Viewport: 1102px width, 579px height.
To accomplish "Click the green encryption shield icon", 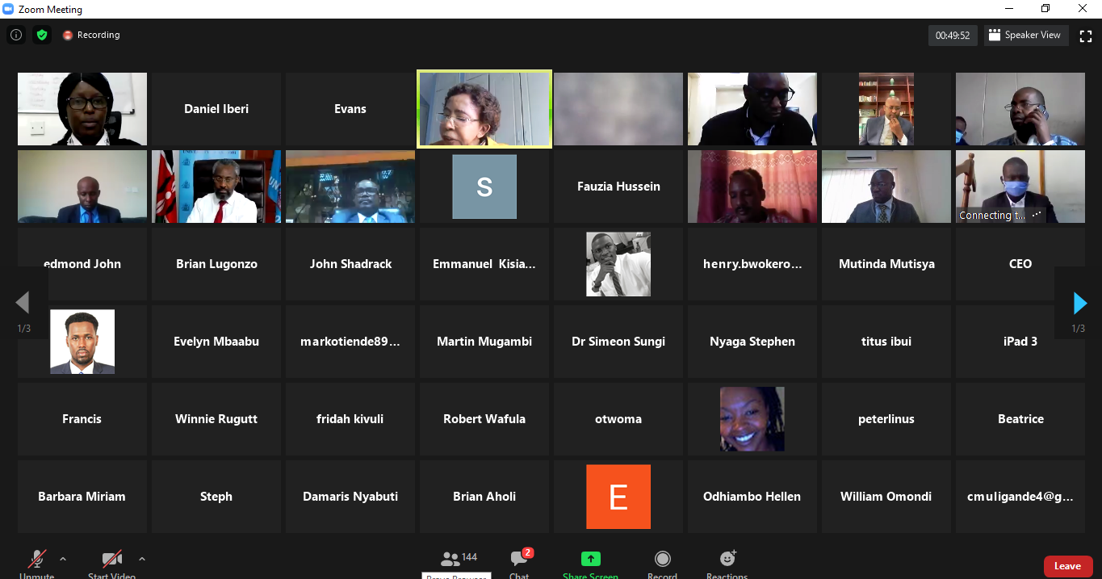I will (x=42, y=35).
